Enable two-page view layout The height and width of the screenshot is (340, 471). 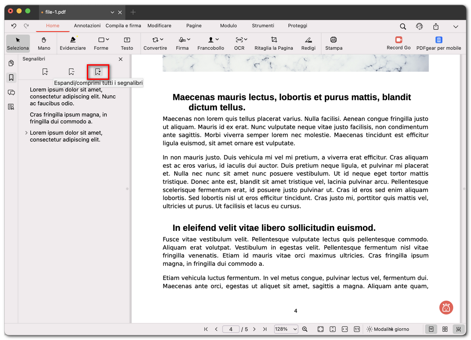point(445,329)
